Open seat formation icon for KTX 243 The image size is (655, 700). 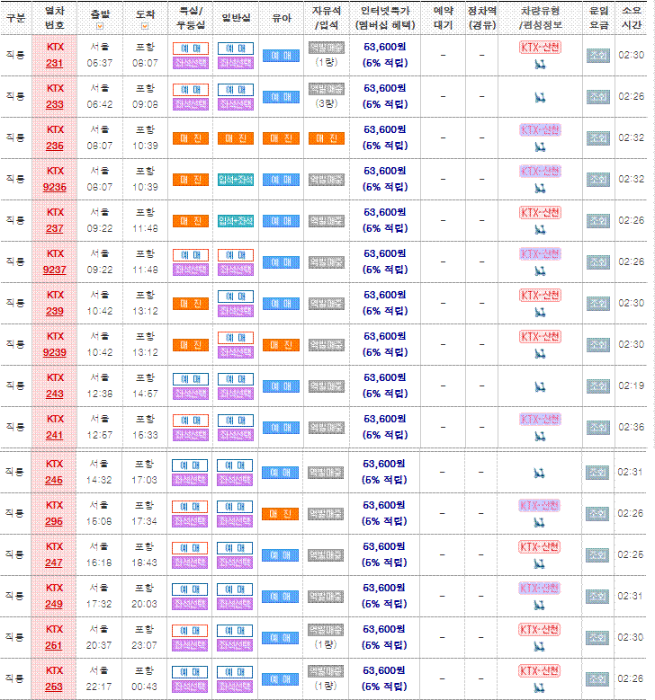click(x=540, y=386)
